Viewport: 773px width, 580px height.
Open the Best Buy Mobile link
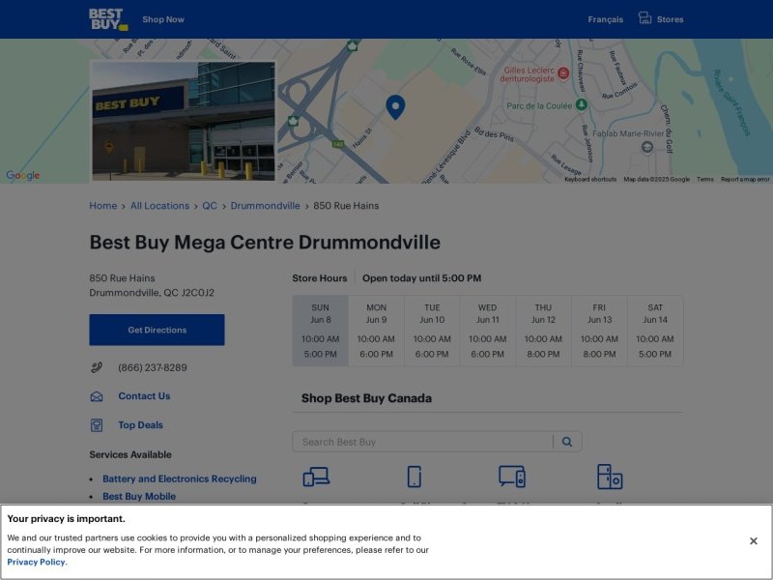pyautogui.click(x=139, y=497)
